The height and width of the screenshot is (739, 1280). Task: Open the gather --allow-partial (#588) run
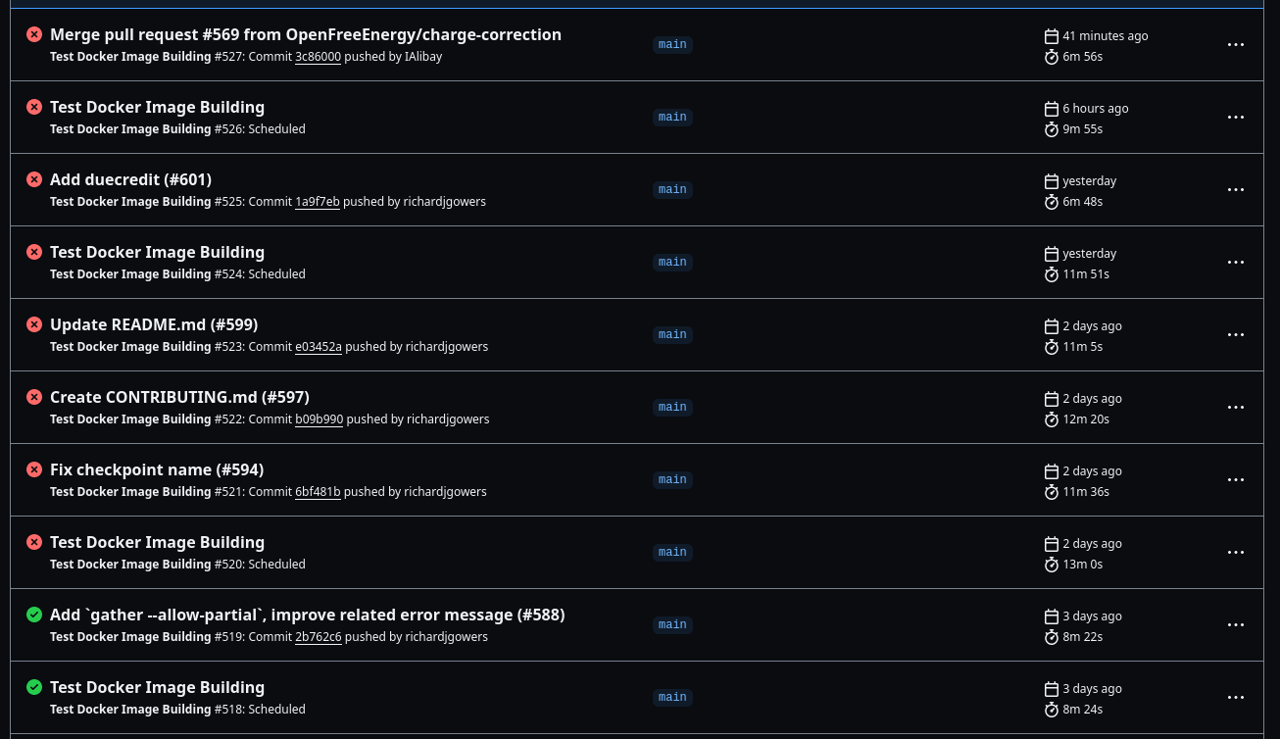[308, 615]
